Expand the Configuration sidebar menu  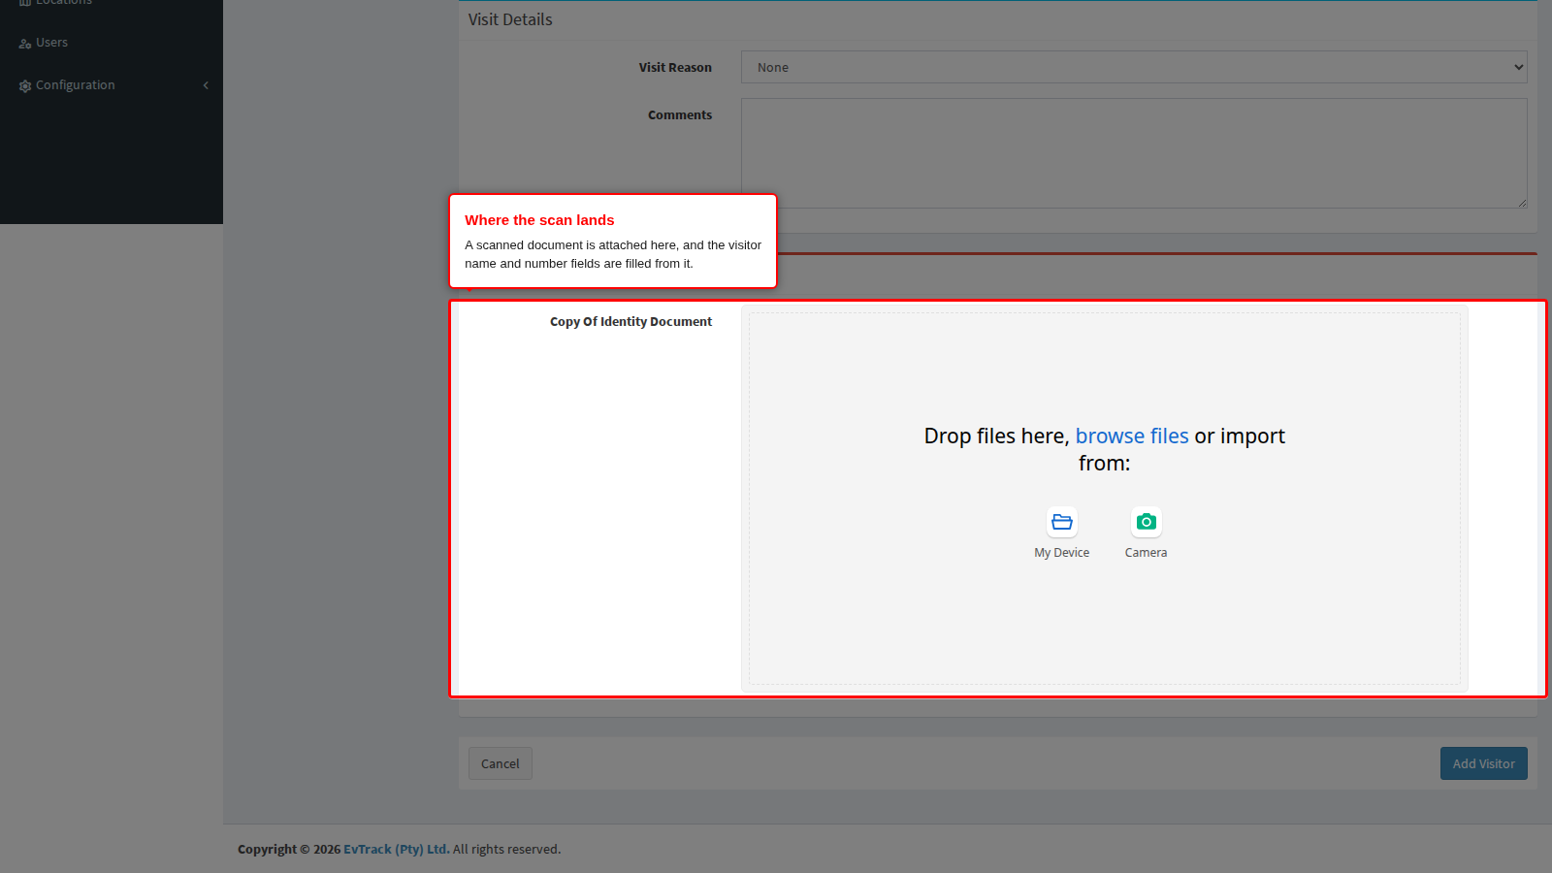112,85
